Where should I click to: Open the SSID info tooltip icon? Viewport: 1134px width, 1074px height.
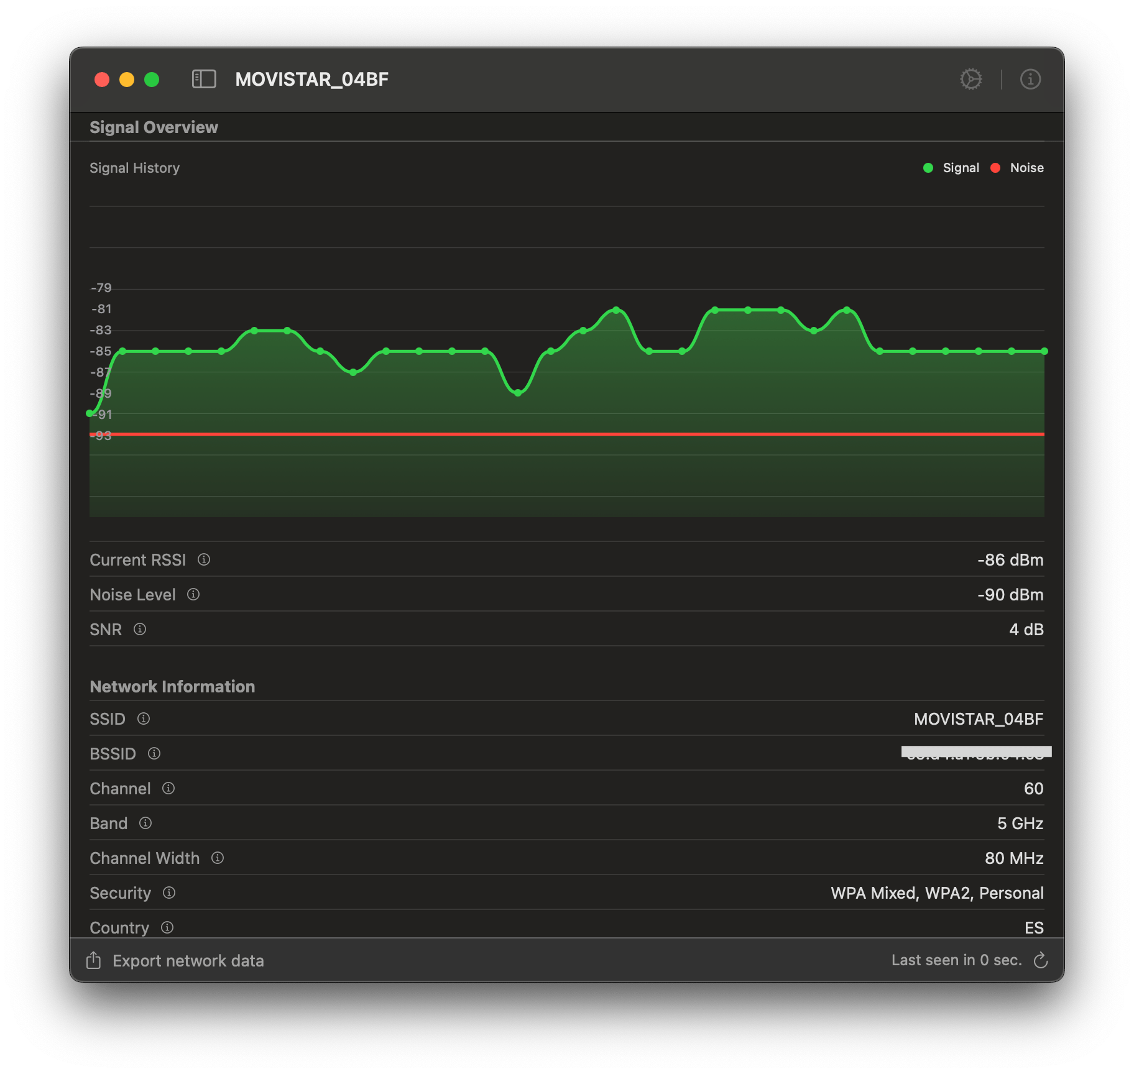click(x=144, y=719)
